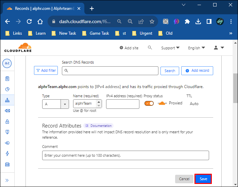
Task: Open the a.c account badge in sidebar
Action: (7, 63)
